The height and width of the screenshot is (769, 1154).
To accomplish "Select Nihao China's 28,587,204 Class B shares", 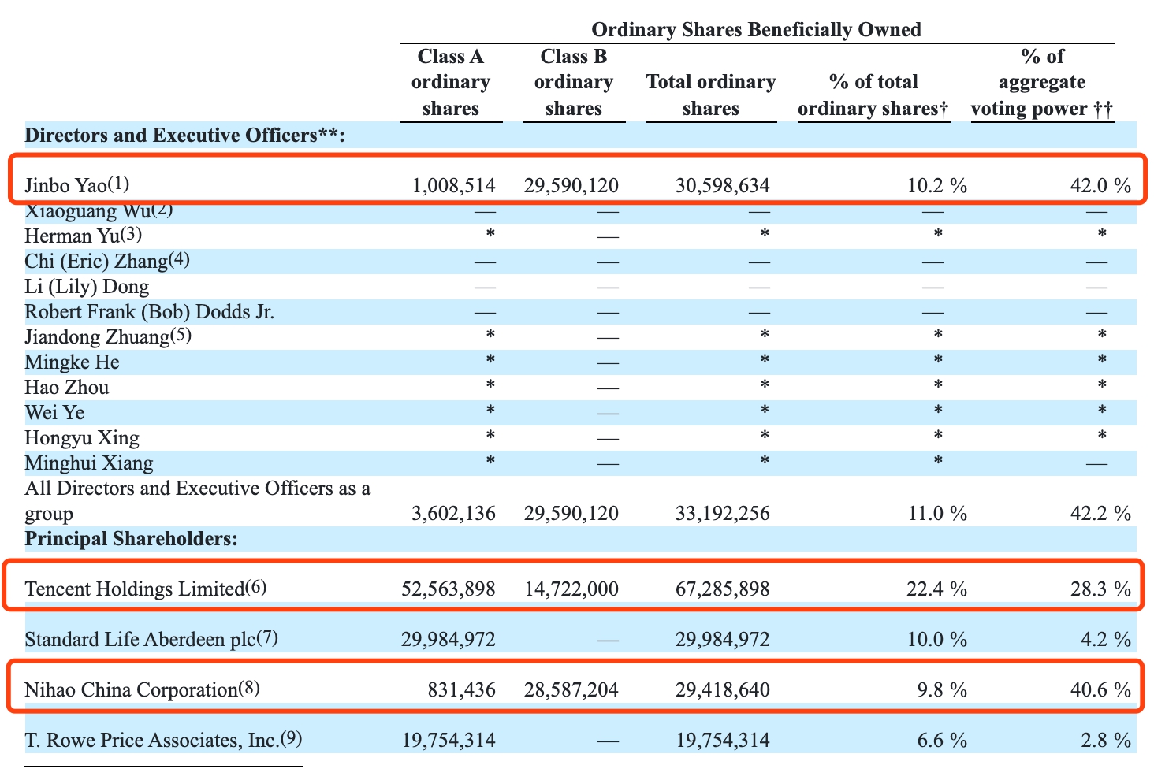I will 571,690.
